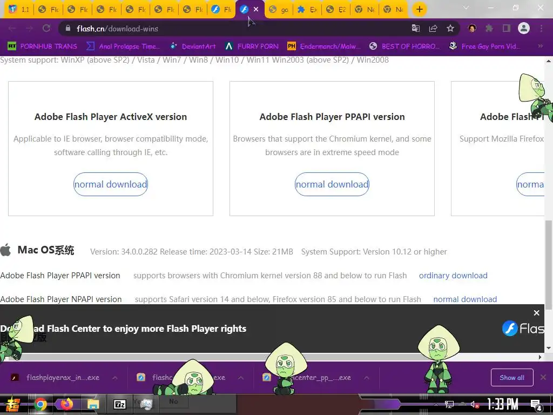Reload the flash.cn page

(46, 28)
